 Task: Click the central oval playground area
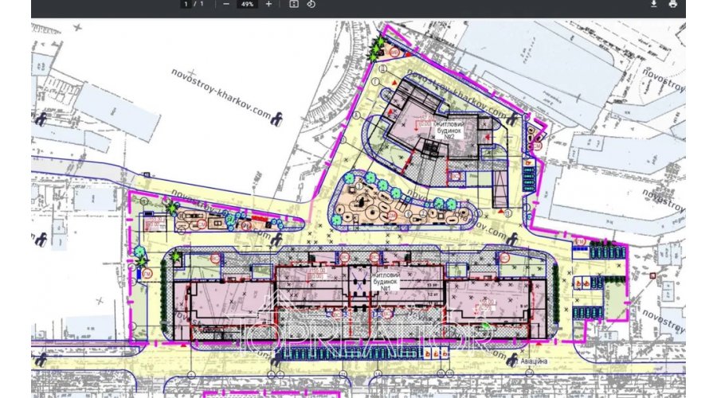click(398, 205)
